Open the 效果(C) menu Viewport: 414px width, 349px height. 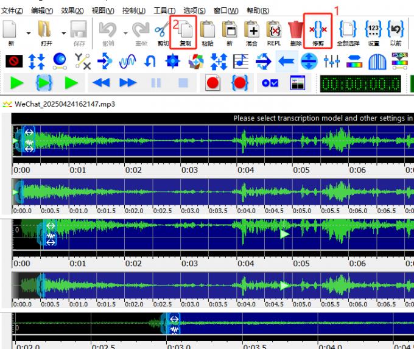(x=72, y=11)
